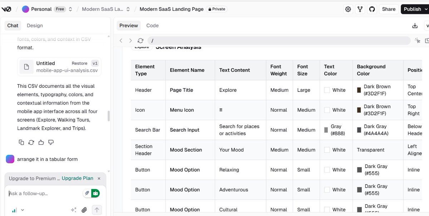Viewport: 429px width, 216px height.
Task: Open the GitHub integration icon
Action: [372, 9]
